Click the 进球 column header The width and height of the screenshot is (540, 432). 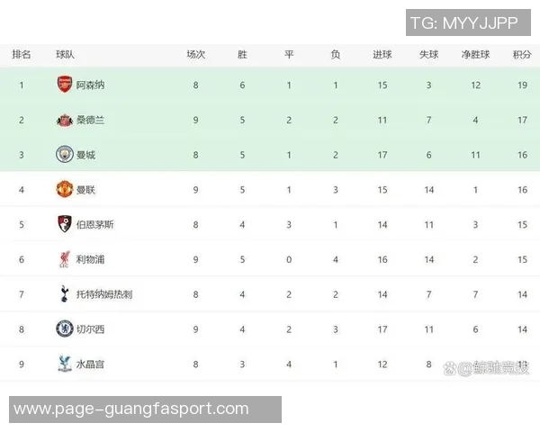pos(382,54)
